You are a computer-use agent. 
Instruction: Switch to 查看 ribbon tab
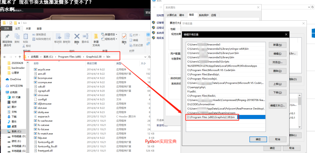[39, 29]
